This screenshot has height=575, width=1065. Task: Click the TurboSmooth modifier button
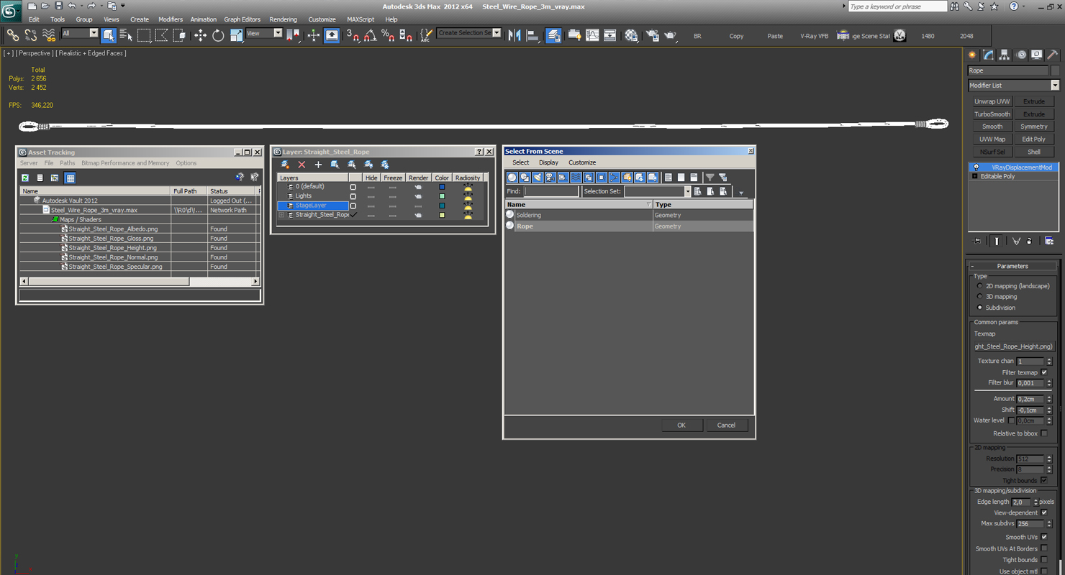992,114
